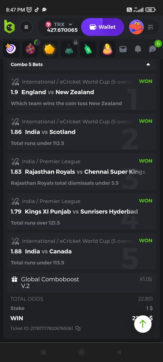Open the green dollar tag icon
Image resolution: width=163 pixels, height=362 pixels.
click(88, 49)
